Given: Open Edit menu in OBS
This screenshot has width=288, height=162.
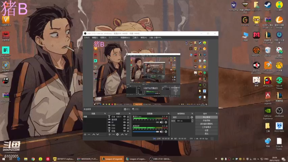Looking at the screenshot, I should (x=95, y=38).
